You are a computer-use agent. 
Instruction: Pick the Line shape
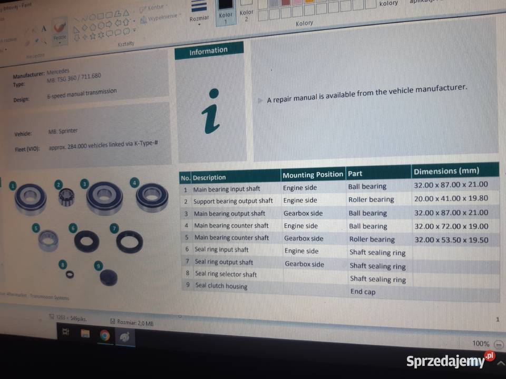tap(77, 19)
